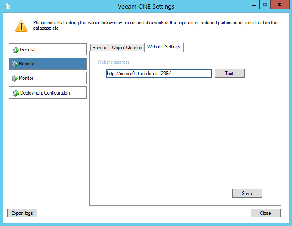
Task: Go to Deployment Configuration section
Action: [x=48, y=92]
